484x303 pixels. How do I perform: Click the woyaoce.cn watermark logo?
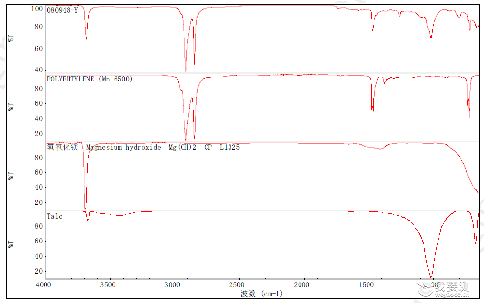(443, 289)
